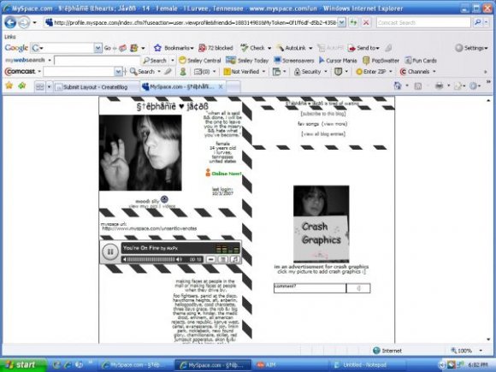Image resolution: width=496 pixels, height=372 pixels.
Task: Expand the Channels dropdown
Action: (x=434, y=72)
